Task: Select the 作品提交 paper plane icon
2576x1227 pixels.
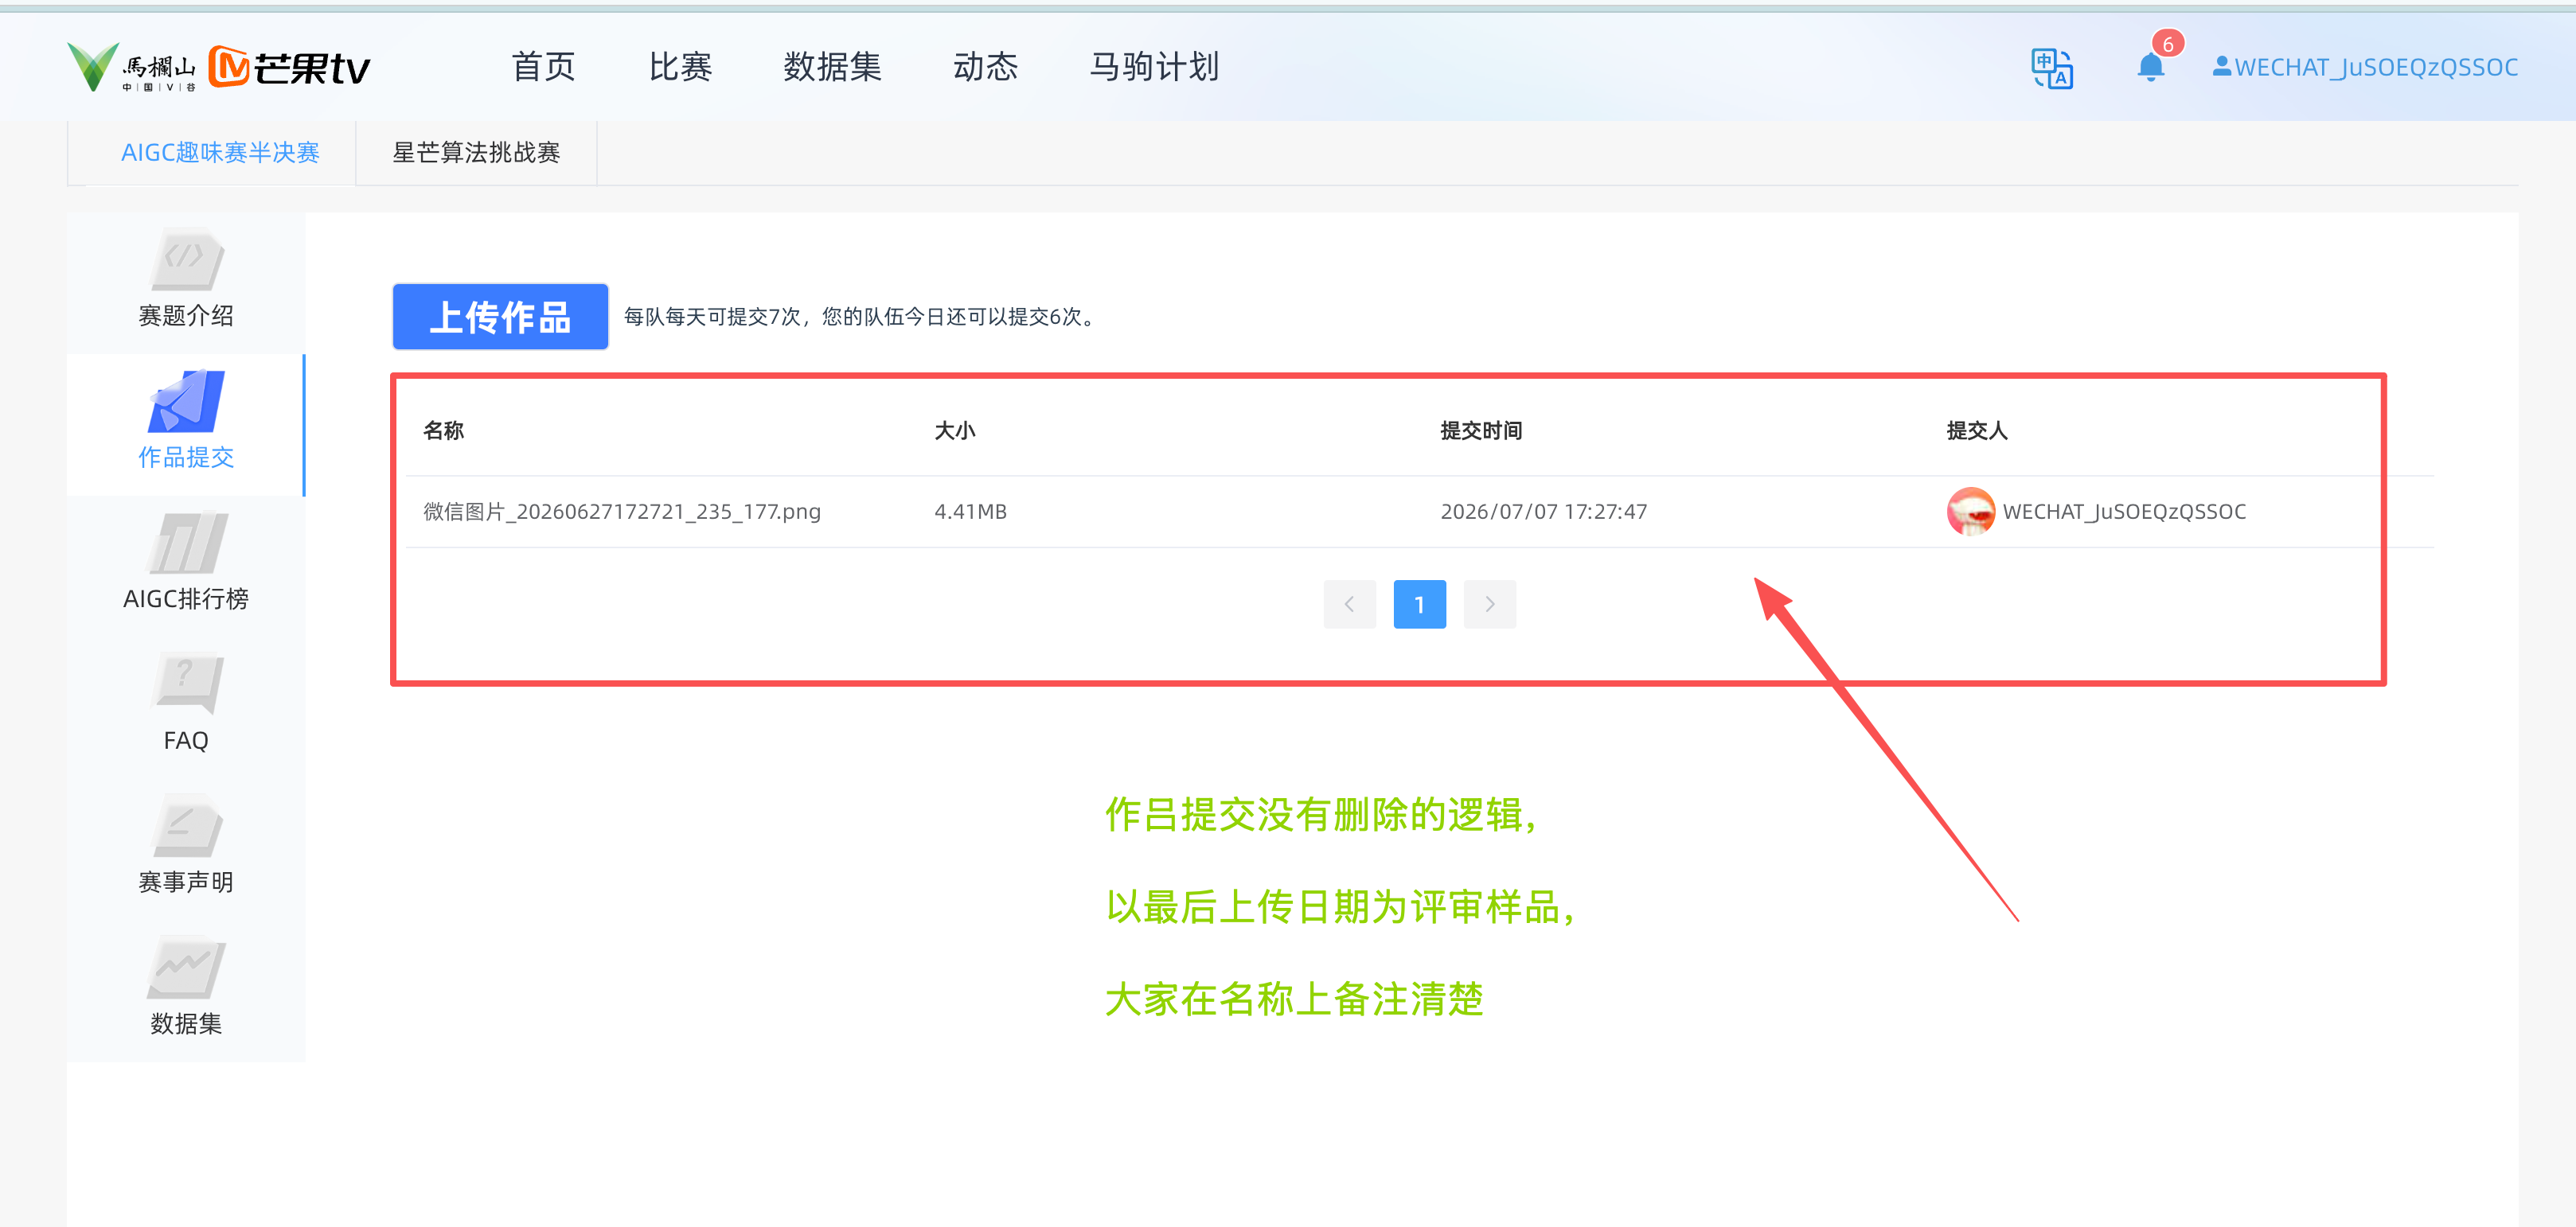Action: (186, 401)
